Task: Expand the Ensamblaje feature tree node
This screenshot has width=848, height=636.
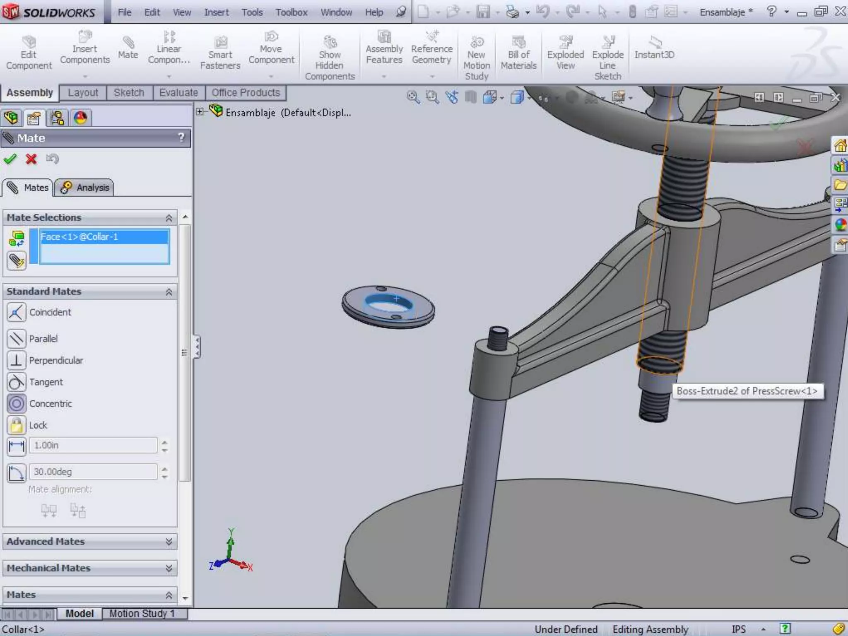Action: click(200, 111)
